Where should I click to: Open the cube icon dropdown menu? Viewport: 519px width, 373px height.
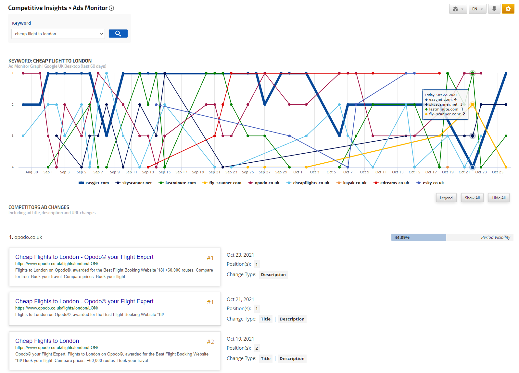(x=458, y=9)
